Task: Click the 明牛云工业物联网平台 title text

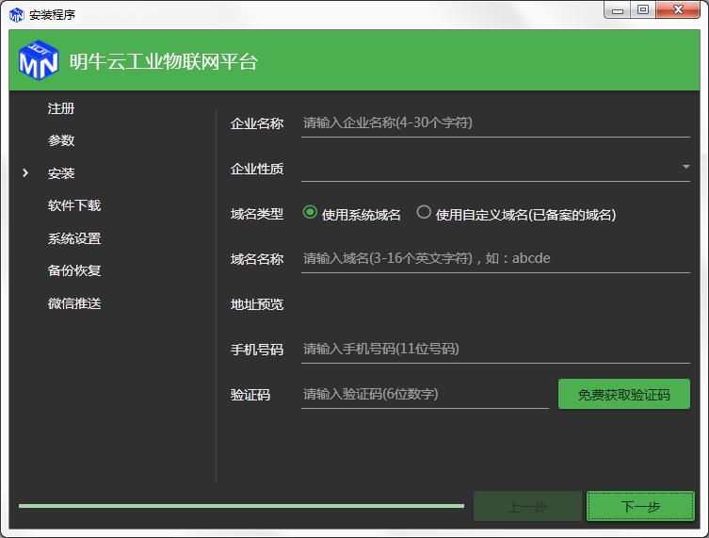Action: pos(164,61)
